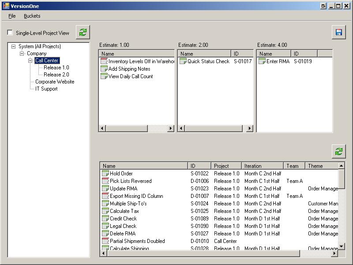Click Customer Man theme in Multiple Ship-To's row
Image resolution: width=353 pixels, height=265 pixels.
(x=323, y=203)
